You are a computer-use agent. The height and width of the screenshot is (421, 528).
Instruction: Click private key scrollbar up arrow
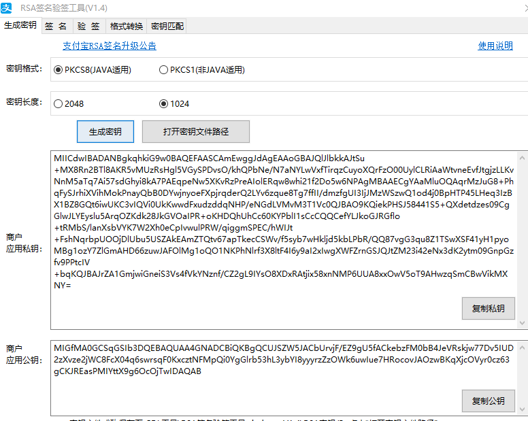[x=523, y=158]
